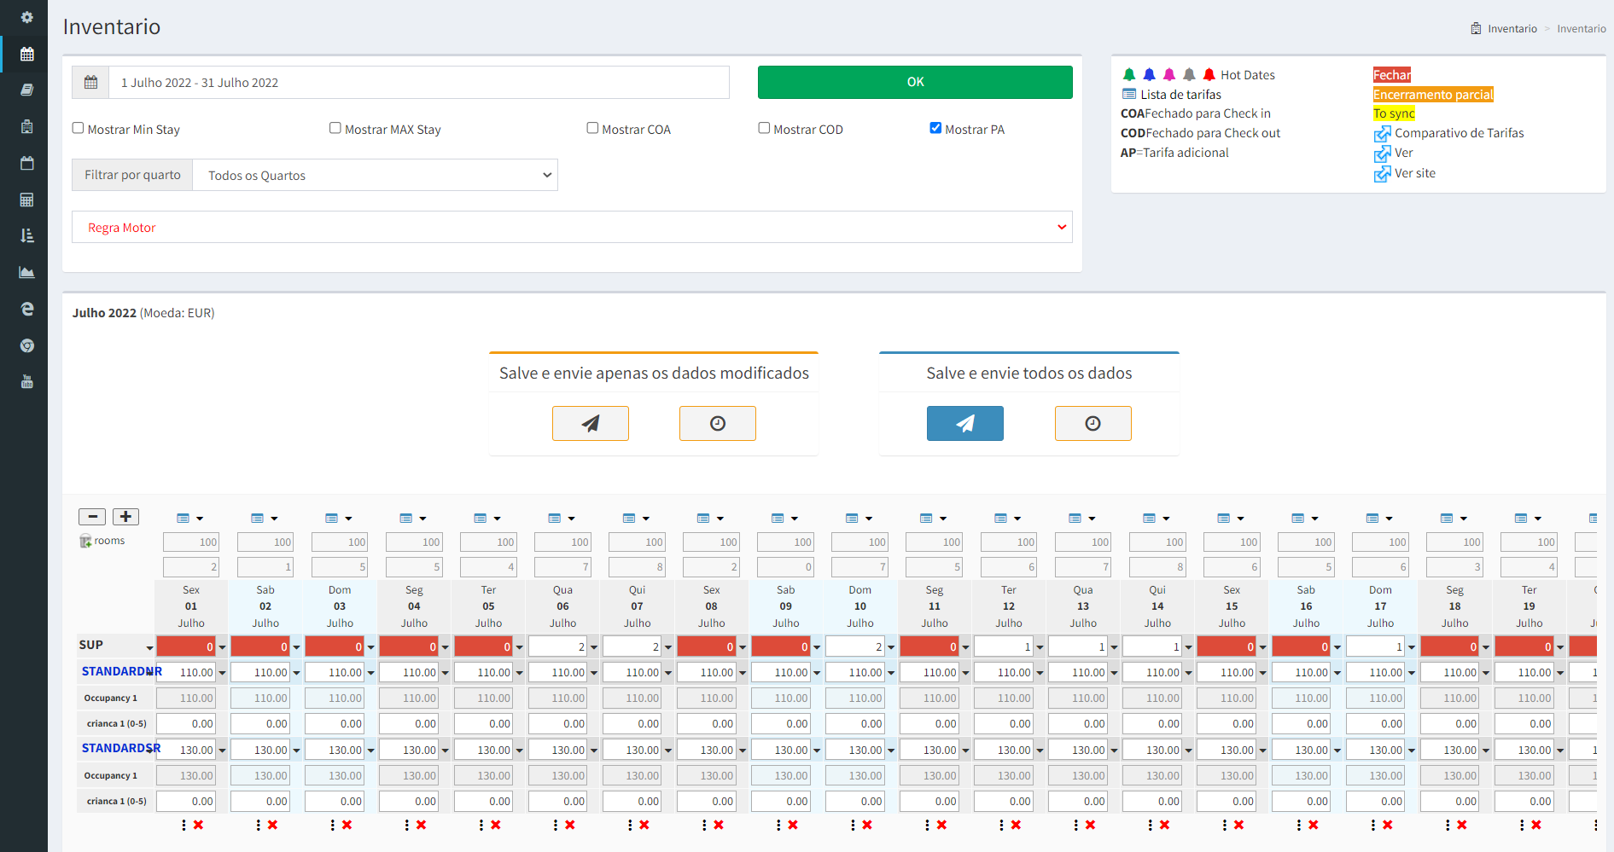
Task: Click the date range calendar icon
Action: 90,83
